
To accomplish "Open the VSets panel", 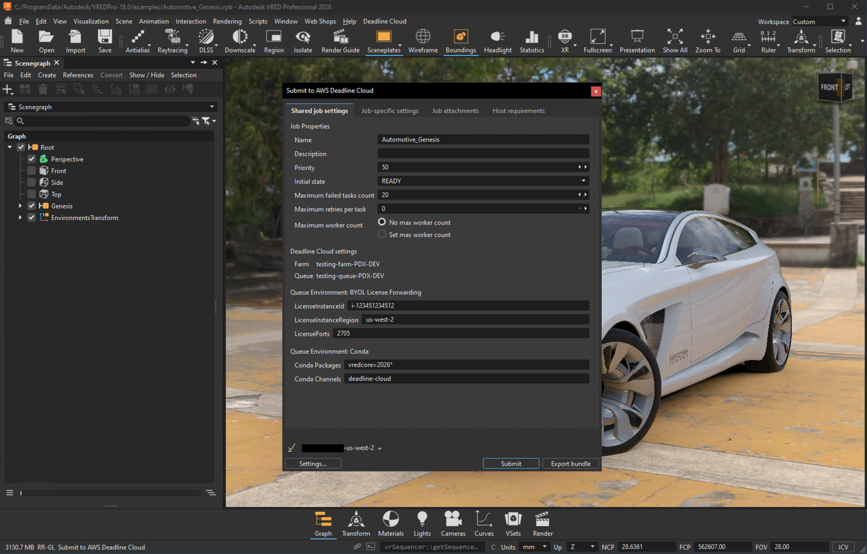I will (x=513, y=520).
